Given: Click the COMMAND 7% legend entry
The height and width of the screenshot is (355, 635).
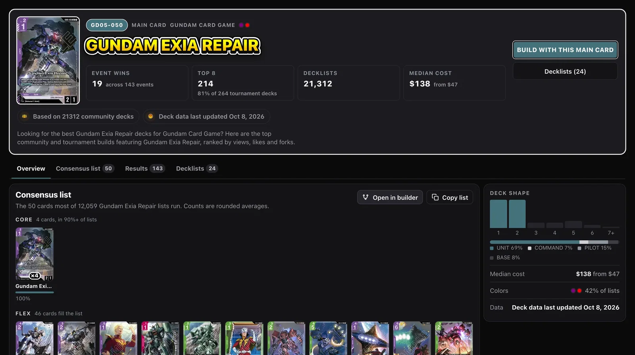Looking at the screenshot, I should (x=550, y=248).
